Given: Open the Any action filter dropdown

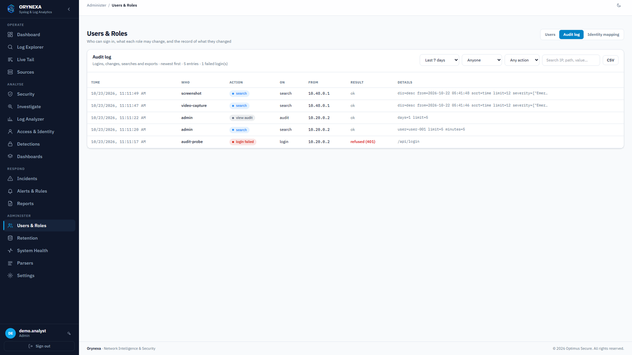Looking at the screenshot, I should [522, 60].
